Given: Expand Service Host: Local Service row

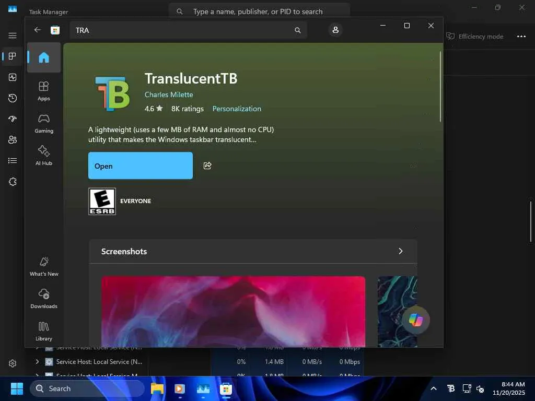Looking at the screenshot, I should point(37,362).
